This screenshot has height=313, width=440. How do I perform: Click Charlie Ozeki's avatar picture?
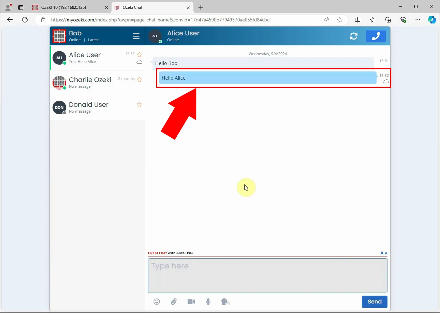click(59, 83)
